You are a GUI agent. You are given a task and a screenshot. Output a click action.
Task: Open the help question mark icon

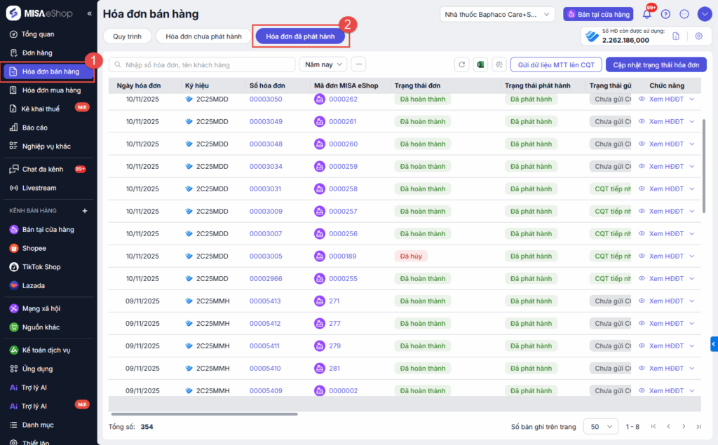click(665, 15)
